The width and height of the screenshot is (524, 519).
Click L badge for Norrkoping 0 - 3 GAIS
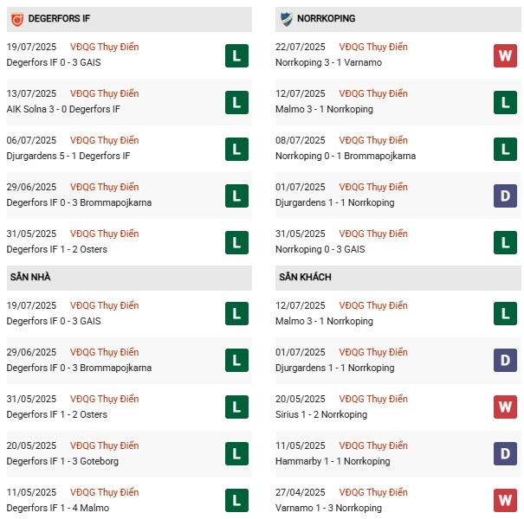click(x=505, y=242)
